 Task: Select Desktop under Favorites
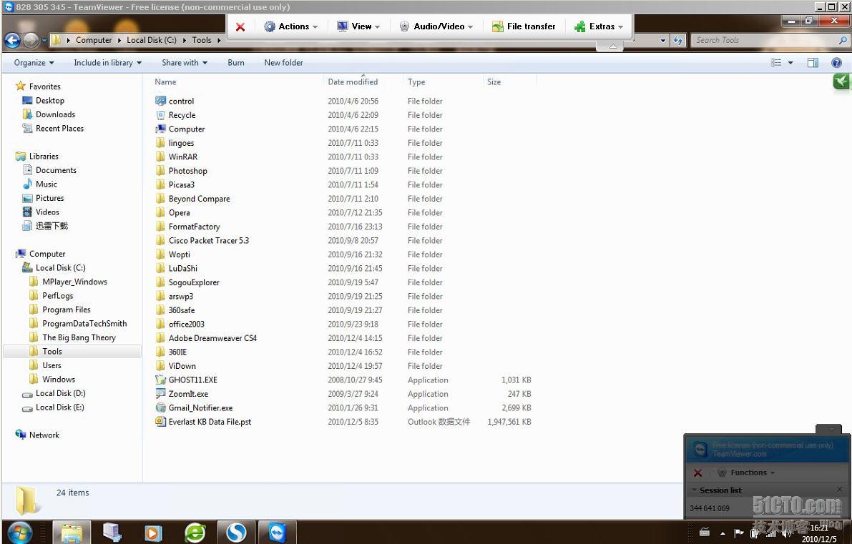[x=44, y=101]
